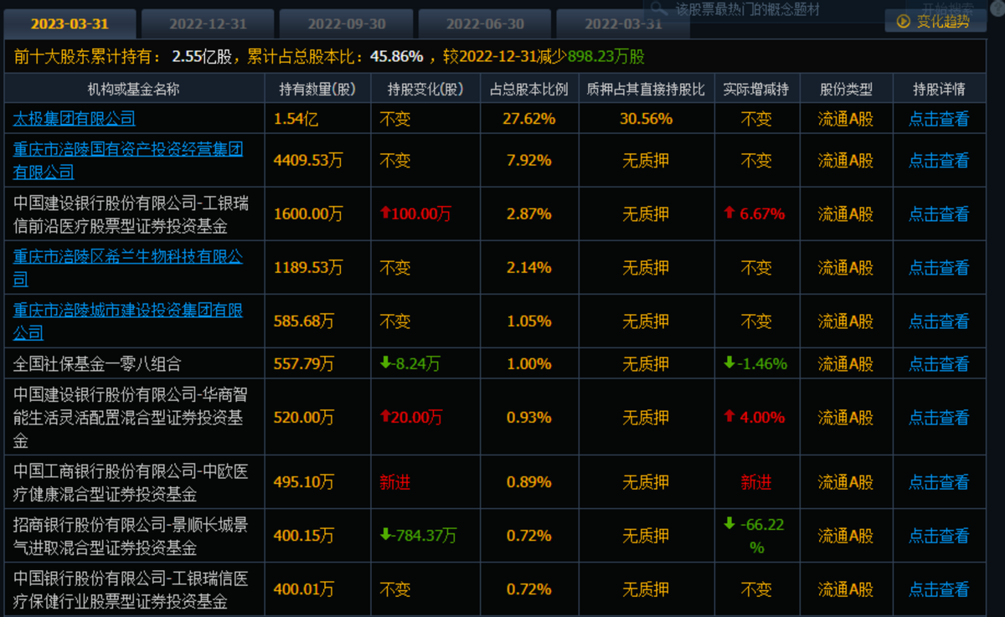Image resolution: width=1005 pixels, height=617 pixels.
Task: Click the green down arrow by -1.46%
Action: coord(729,363)
